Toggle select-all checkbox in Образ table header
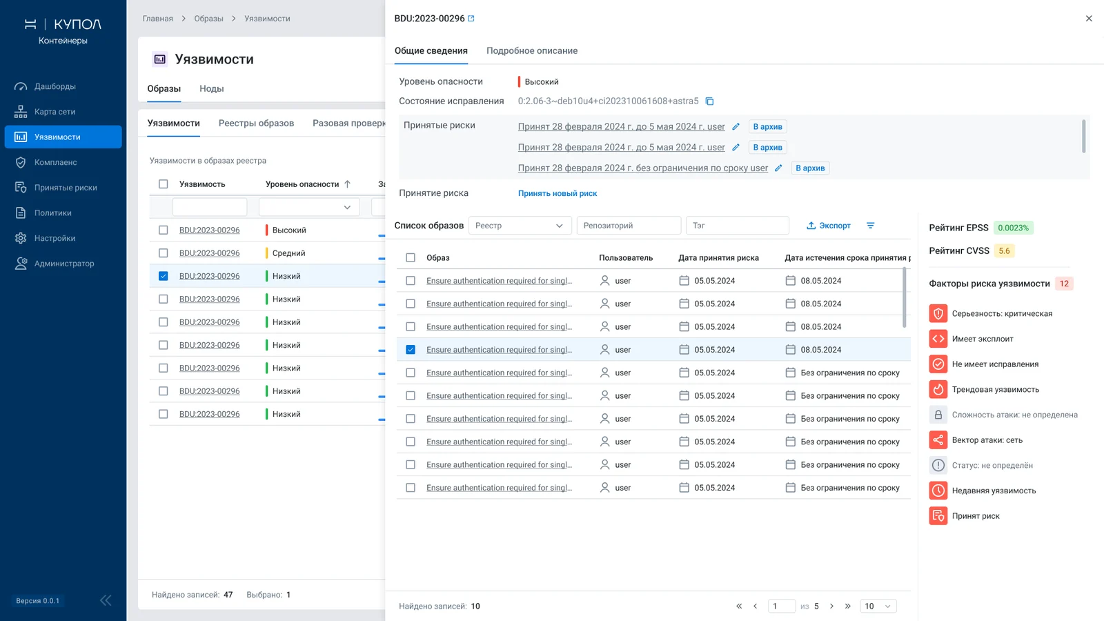 411,258
